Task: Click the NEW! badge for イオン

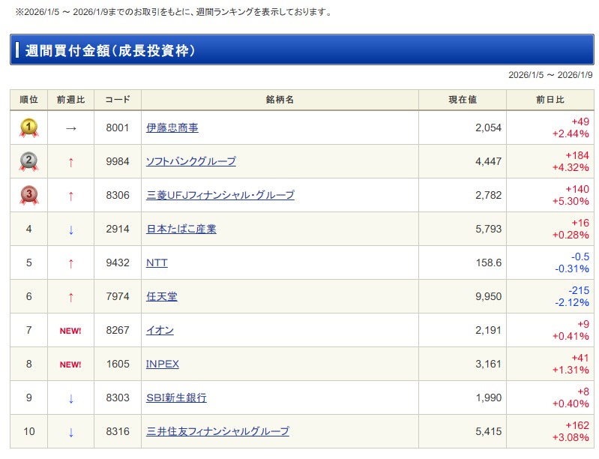Action: click(70, 331)
